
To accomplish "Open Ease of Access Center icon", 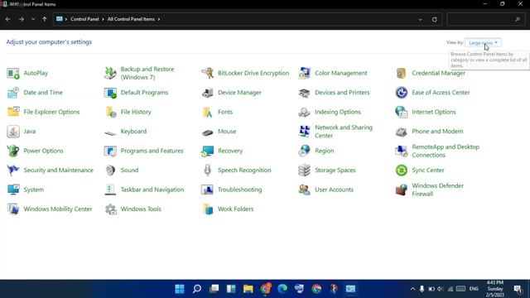I will pos(402,93).
